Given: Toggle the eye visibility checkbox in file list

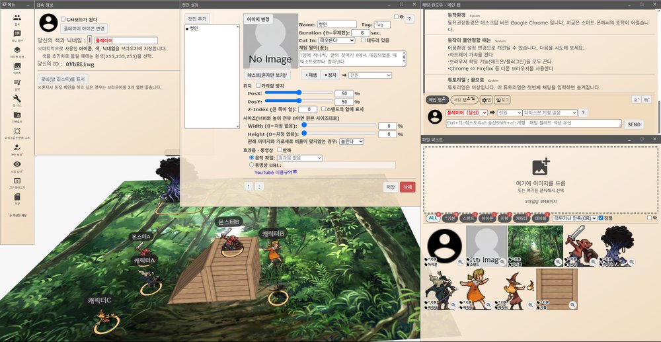Looking at the screenshot, I should [x=649, y=218].
